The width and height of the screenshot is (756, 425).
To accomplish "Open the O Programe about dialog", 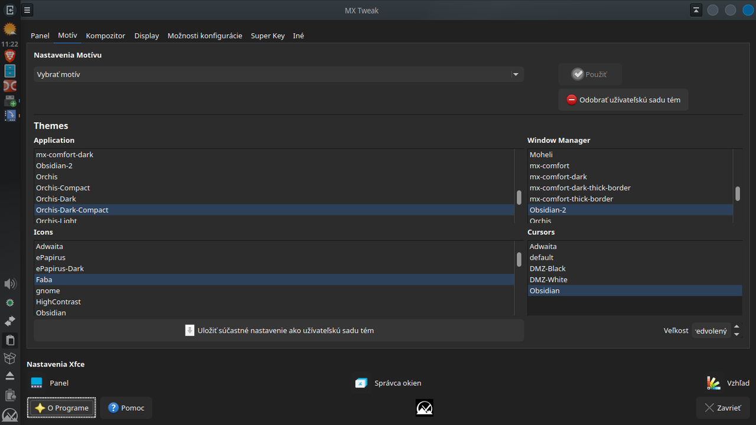I will [x=61, y=408].
